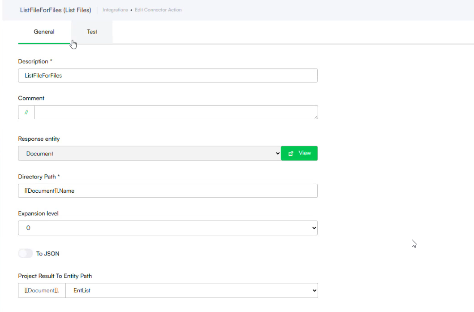Click the Edit Connector Action breadcrumb
474x312 pixels.
tap(158, 10)
